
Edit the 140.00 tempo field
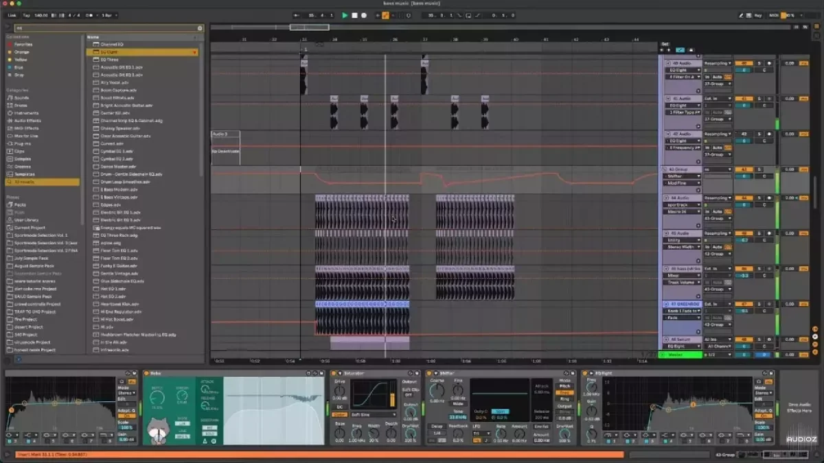(x=41, y=14)
